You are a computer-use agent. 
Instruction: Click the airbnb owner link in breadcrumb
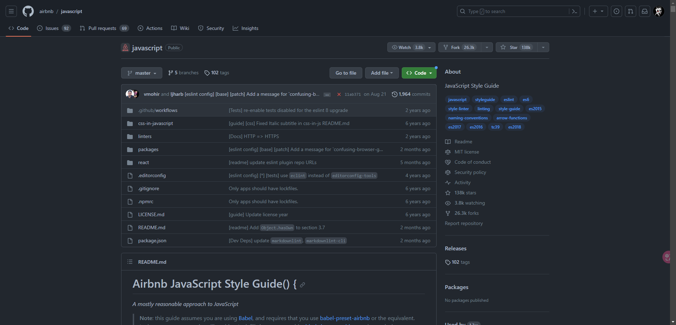pos(46,11)
